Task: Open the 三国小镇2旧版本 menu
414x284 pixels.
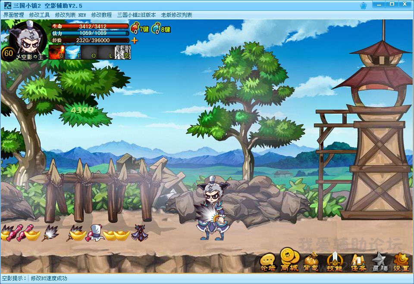Action: click(x=137, y=15)
